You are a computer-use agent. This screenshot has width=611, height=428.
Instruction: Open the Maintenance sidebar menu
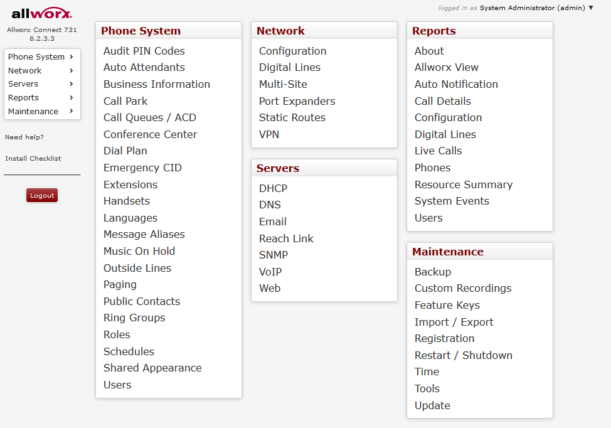[41, 111]
